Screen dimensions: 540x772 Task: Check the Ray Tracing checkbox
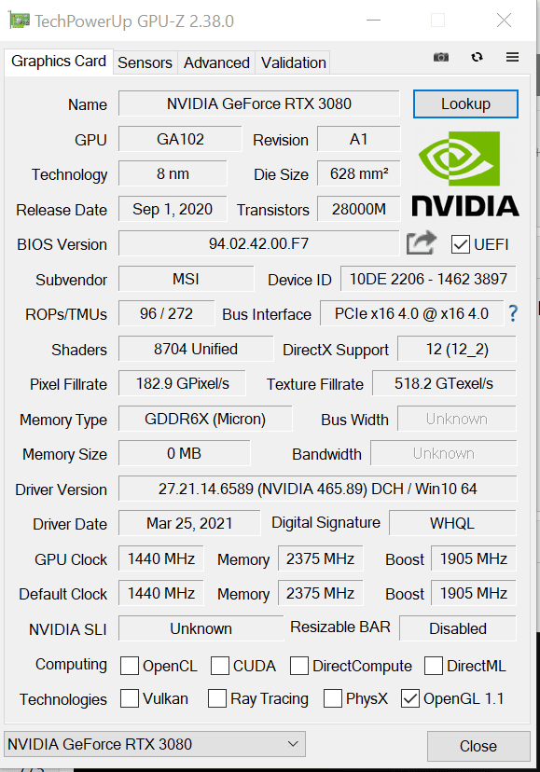tap(217, 698)
